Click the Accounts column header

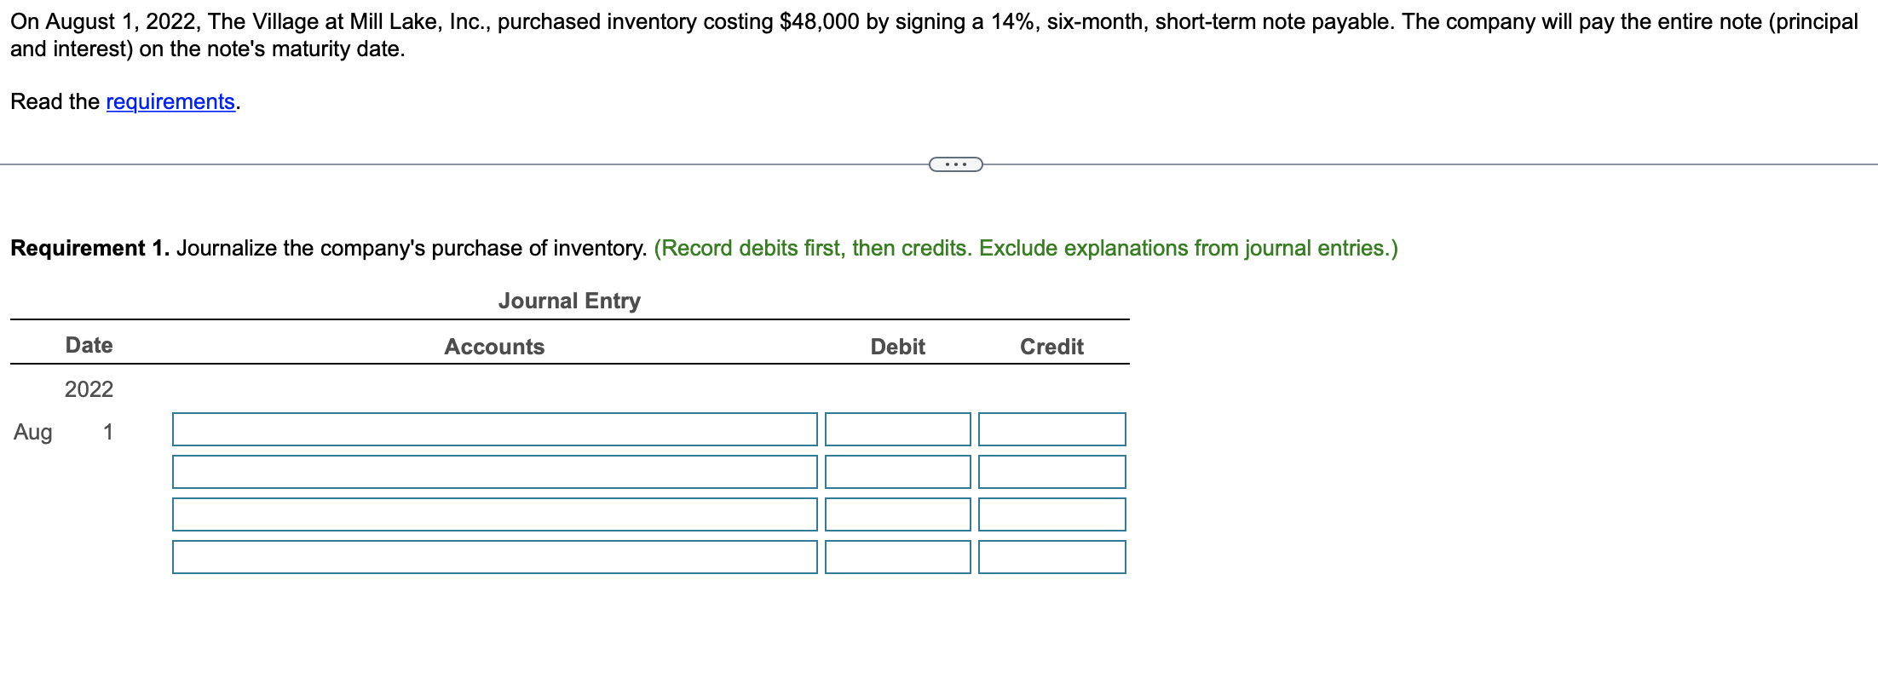[493, 347]
